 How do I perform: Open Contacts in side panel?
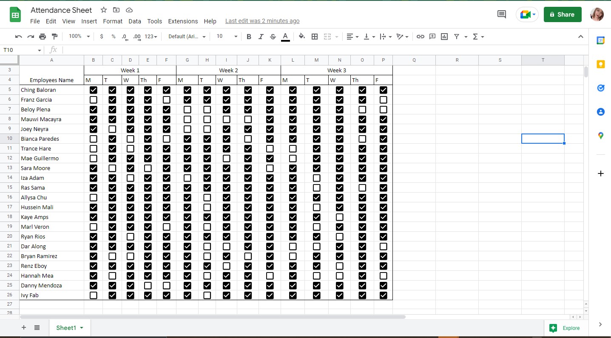pyautogui.click(x=601, y=112)
